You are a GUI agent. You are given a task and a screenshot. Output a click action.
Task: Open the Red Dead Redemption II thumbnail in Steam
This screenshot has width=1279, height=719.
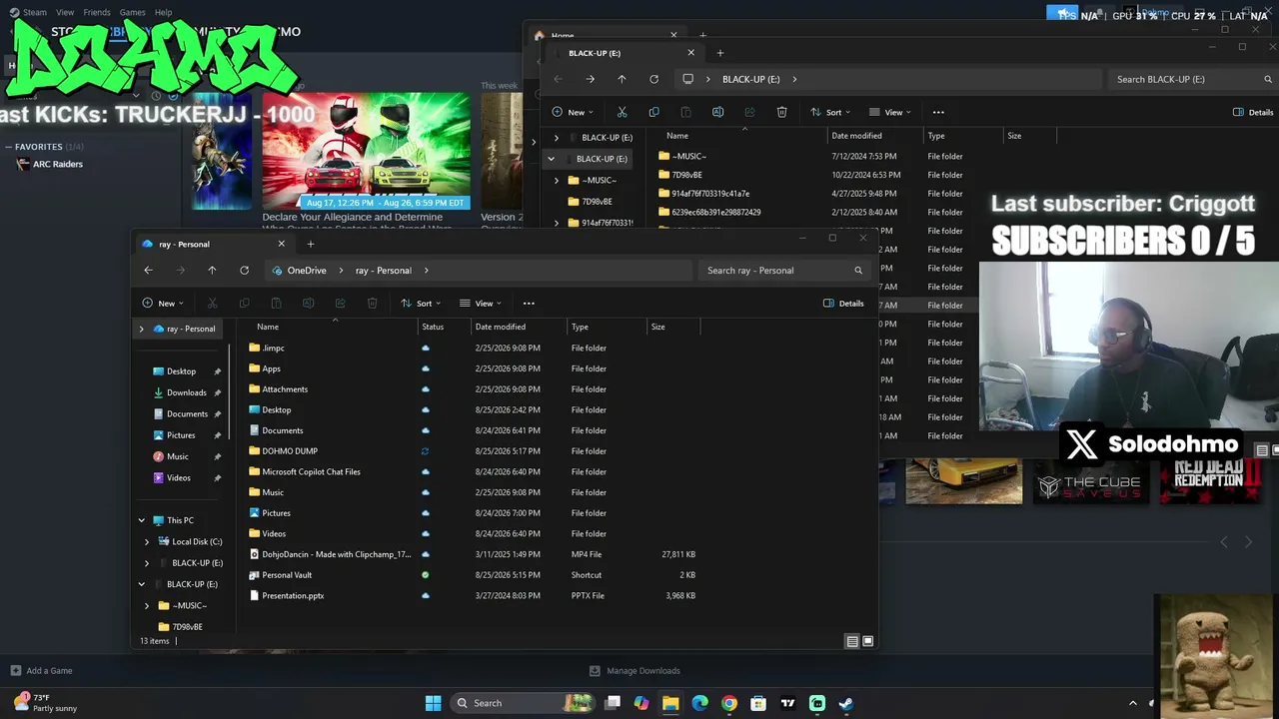click(x=1208, y=480)
